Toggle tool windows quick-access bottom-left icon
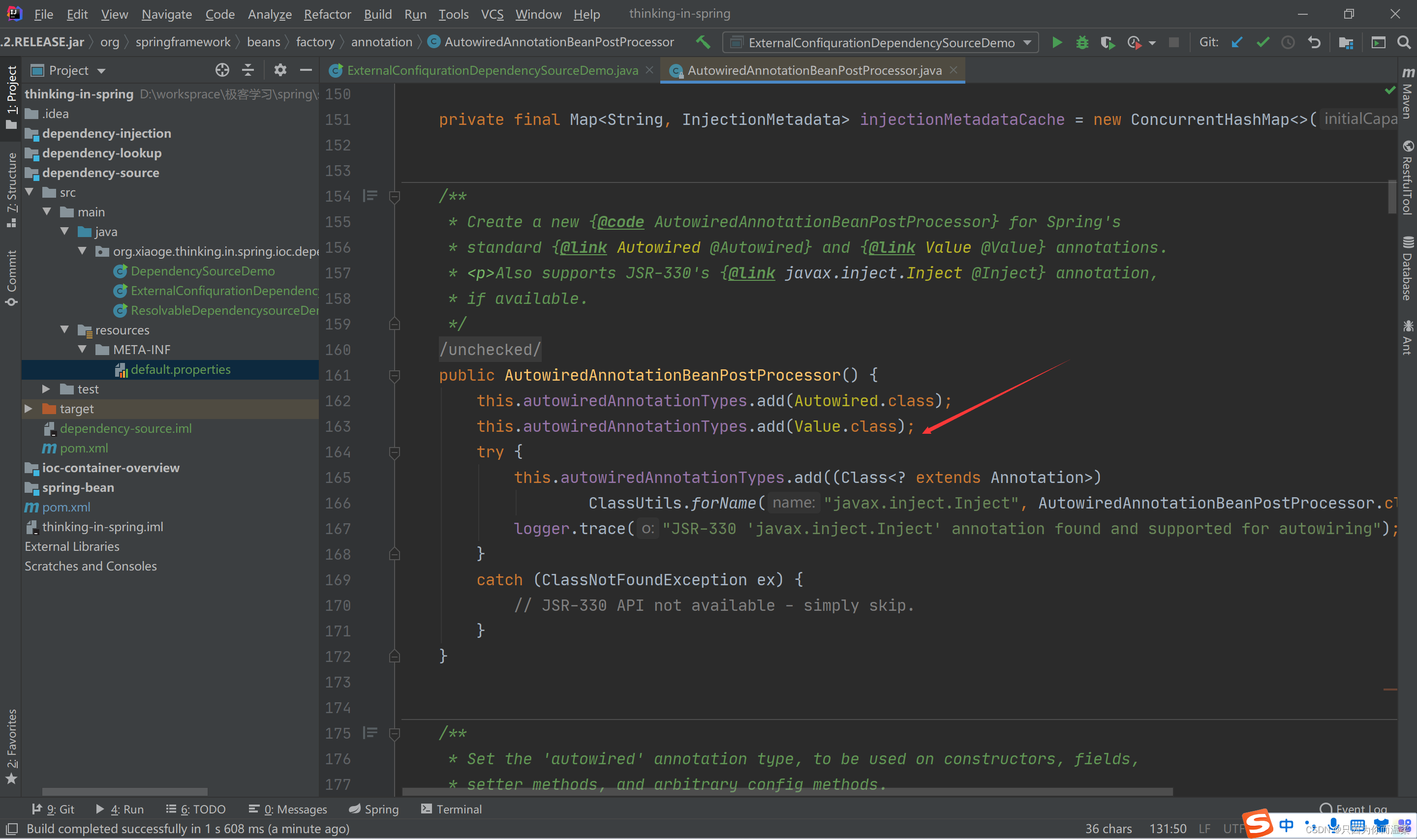The height and width of the screenshot is (839, 1417). pyautogui.click(x=12, y=829)
